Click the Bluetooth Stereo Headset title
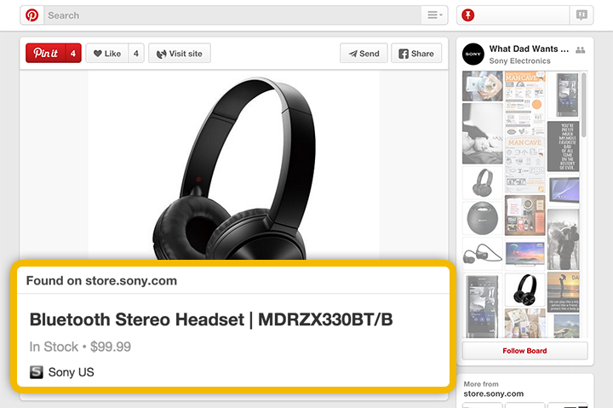Image resolution: width=613 pixels, height=408 pixels. coord(211,319)
